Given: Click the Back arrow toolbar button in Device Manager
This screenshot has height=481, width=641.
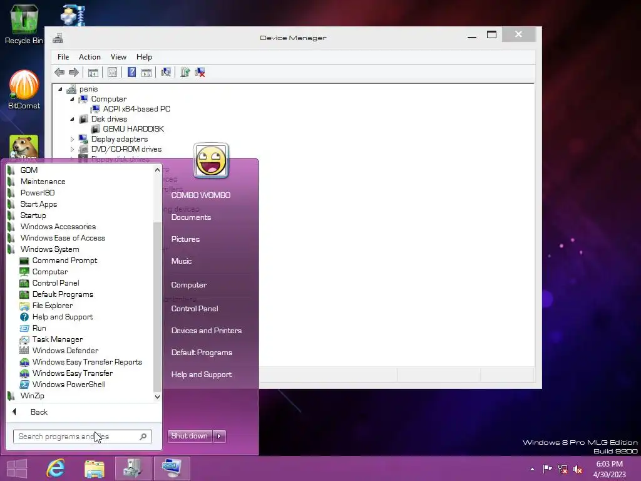Looking at the screenshot, I should pyautogui.click(x=59, y=73).
